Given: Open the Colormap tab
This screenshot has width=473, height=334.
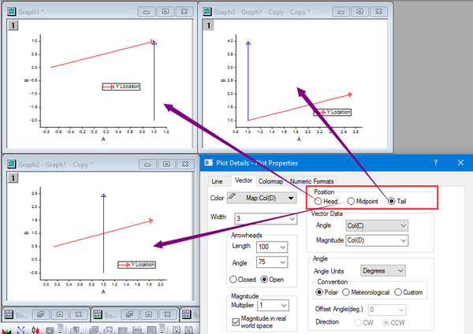Looking at the screenshot, I should click(270, 181).
